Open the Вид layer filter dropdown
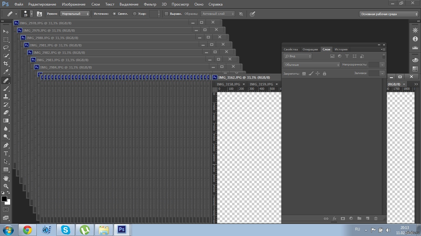Image resolution: width=421 pixels, height=236 pixels. 297,56
